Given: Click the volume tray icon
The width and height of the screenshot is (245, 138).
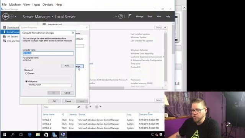Looking at the screenshot, I should tap(157, 135).
